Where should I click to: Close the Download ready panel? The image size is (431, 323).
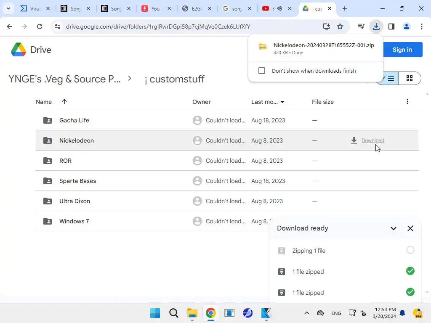click(410, 228)
